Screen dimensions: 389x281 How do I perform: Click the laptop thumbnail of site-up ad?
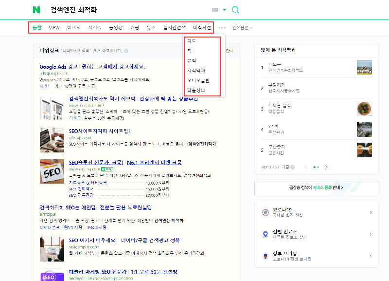(x=52, y=140)
